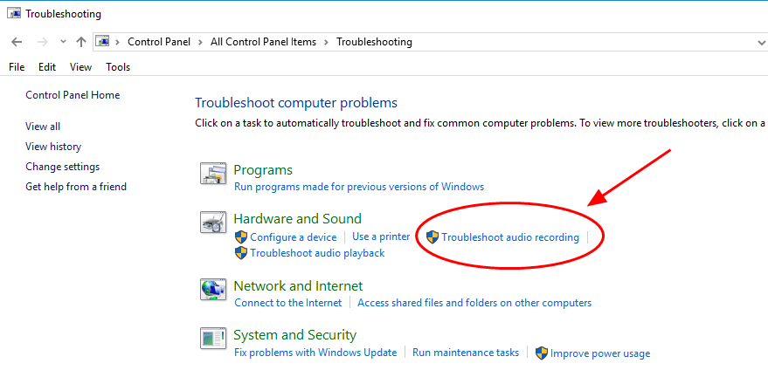
Task: Expand the chevron after All Control Panel Items
Action: [327, 42]
